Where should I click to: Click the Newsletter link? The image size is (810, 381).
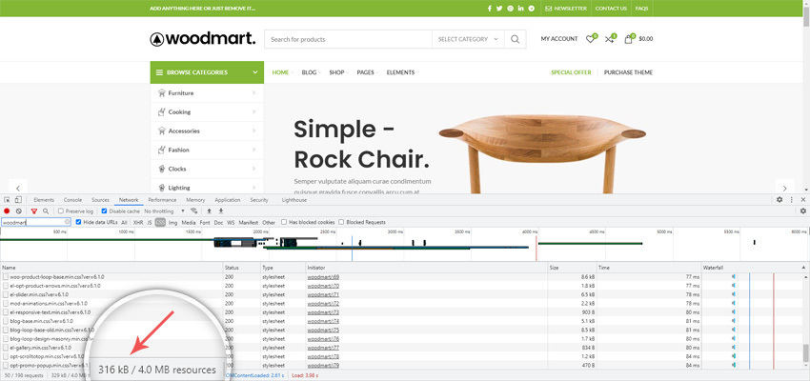pos(566,9)
